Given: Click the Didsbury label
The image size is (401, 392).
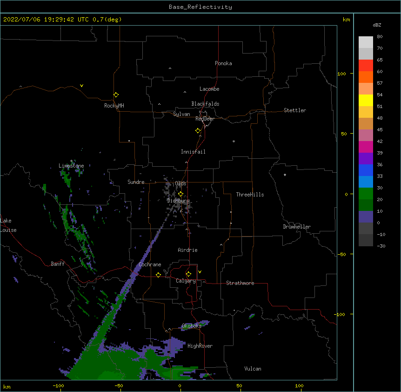Looking at the screenshot, I should click(x=179, y=201).
